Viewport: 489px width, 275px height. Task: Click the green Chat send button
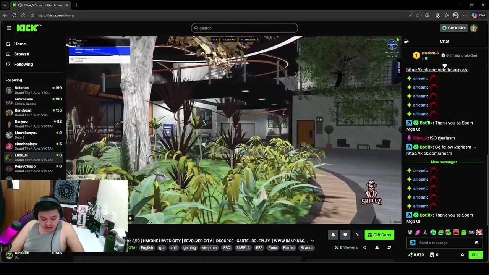tap(476, 255)
